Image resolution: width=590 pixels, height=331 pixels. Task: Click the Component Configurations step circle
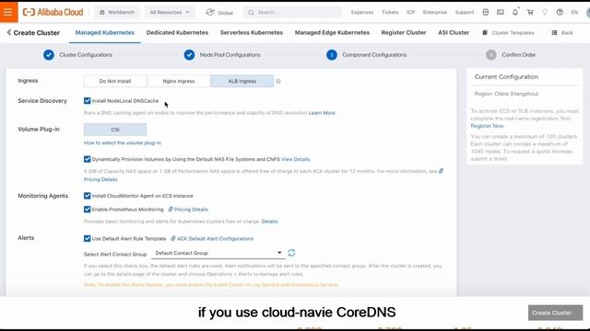pyautogui.click(x=332, y=55)
